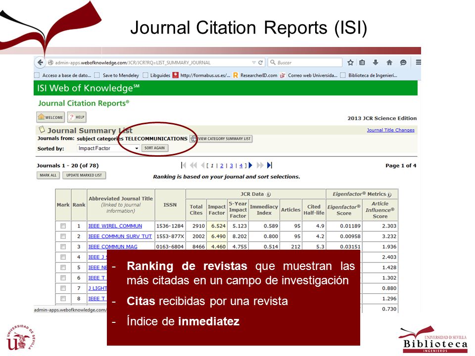The image size is (475, 356).
Task: Click the Impact Factor column header
Action: pos(217,210)
